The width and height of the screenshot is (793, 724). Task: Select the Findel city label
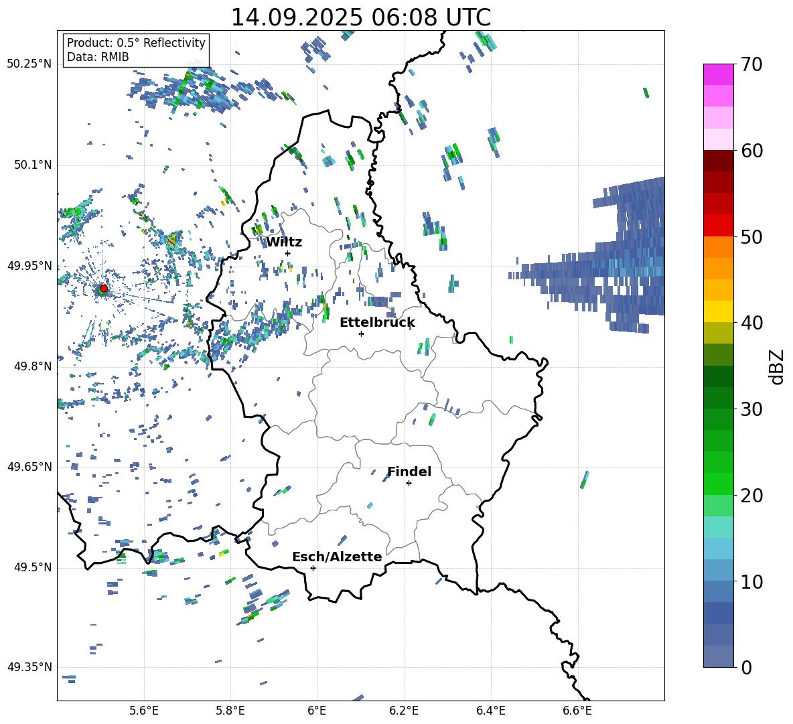click(x=409, y=472)
